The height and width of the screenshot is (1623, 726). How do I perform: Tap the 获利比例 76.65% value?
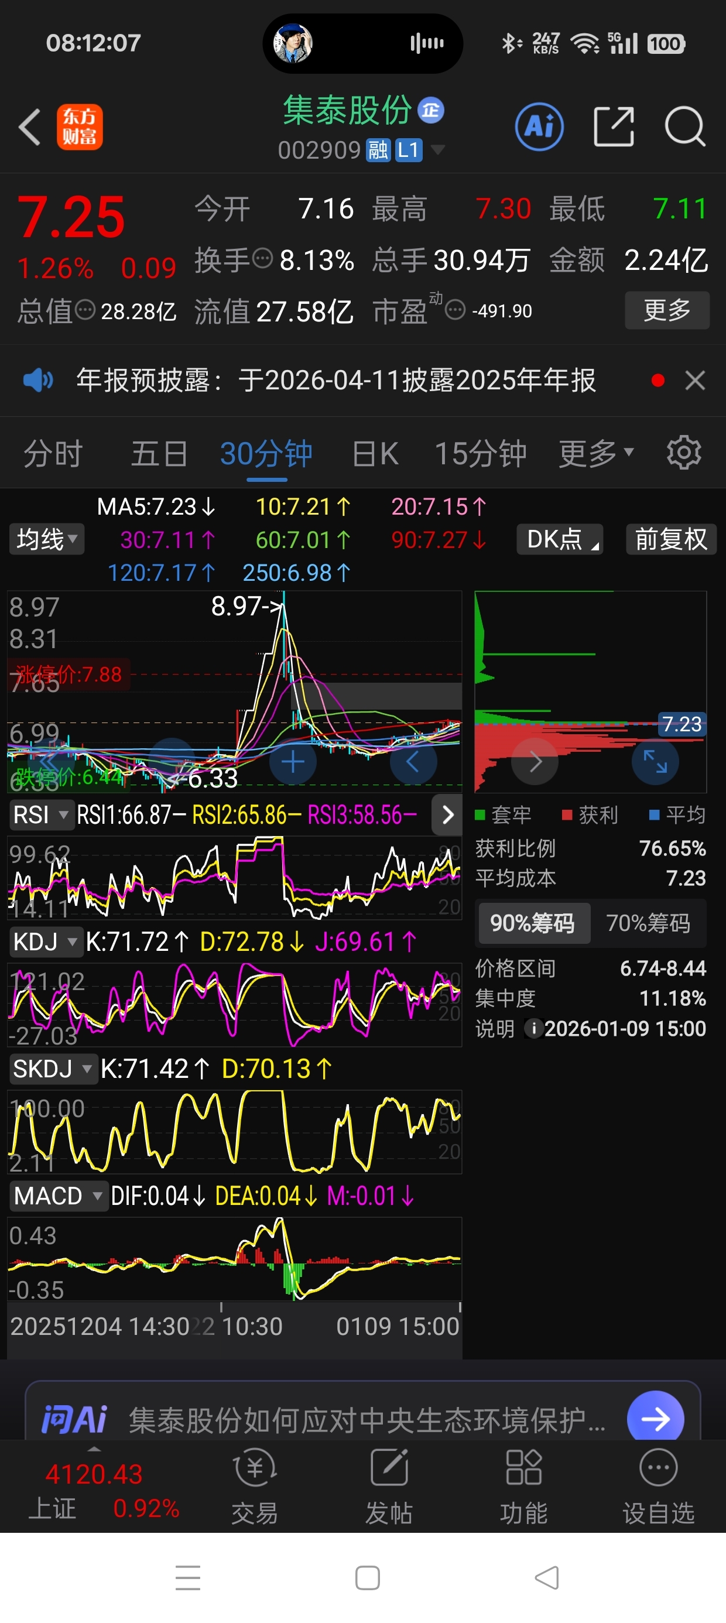tap(673, 848)
